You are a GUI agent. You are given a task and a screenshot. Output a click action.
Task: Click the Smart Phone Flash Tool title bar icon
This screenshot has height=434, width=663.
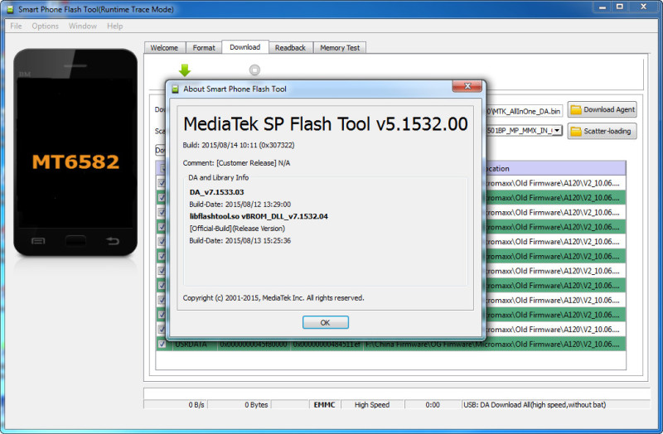point(10,9)
